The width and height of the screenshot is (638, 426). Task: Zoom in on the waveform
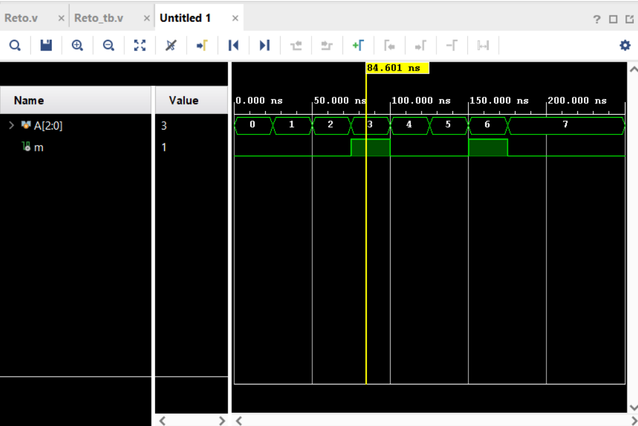[77, 45]
